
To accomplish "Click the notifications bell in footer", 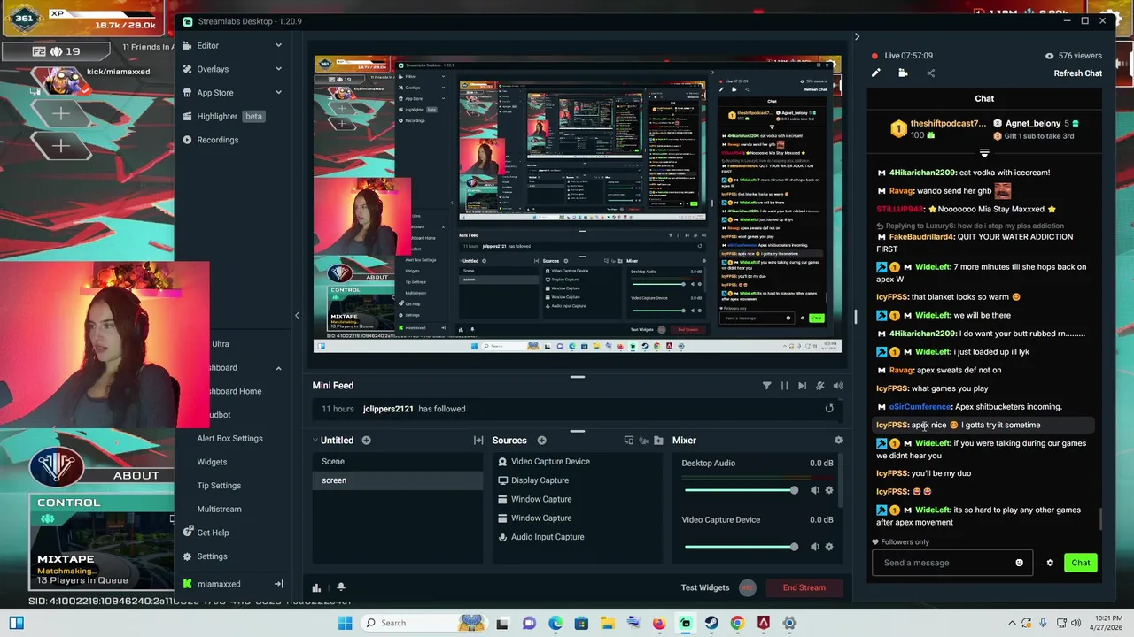I will pos(340,587).
